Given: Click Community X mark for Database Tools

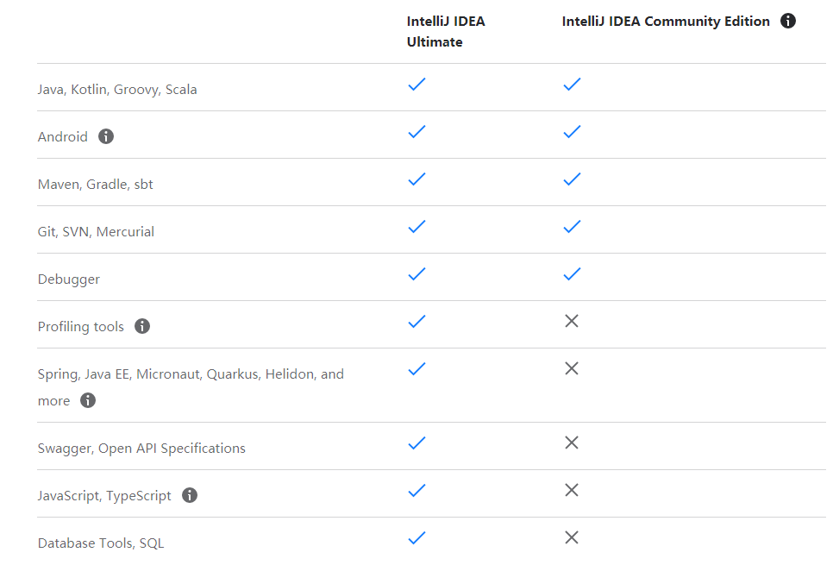Looking at the screenshot, I should click(x=571, y=537).
